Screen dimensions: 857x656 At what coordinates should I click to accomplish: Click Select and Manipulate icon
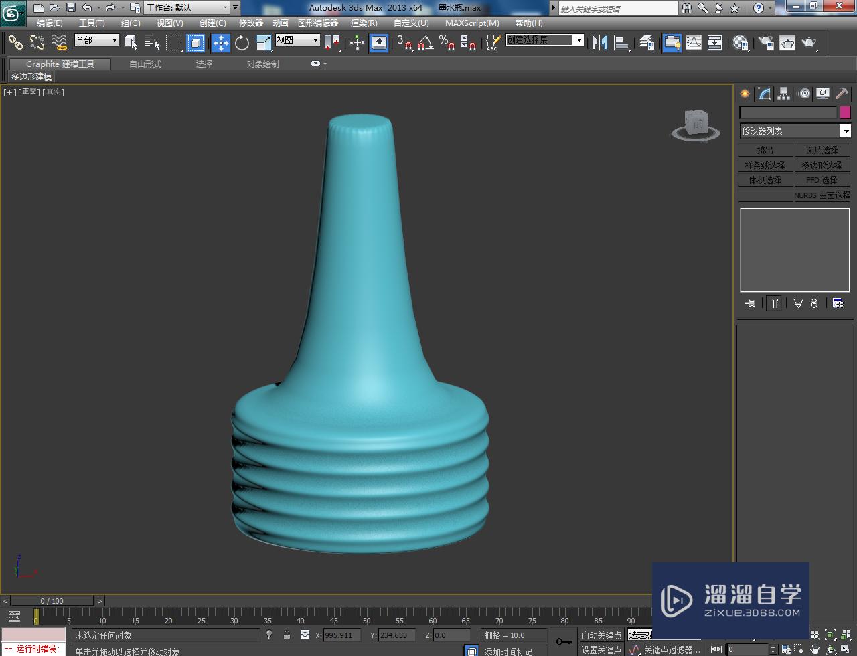[357, 43]
